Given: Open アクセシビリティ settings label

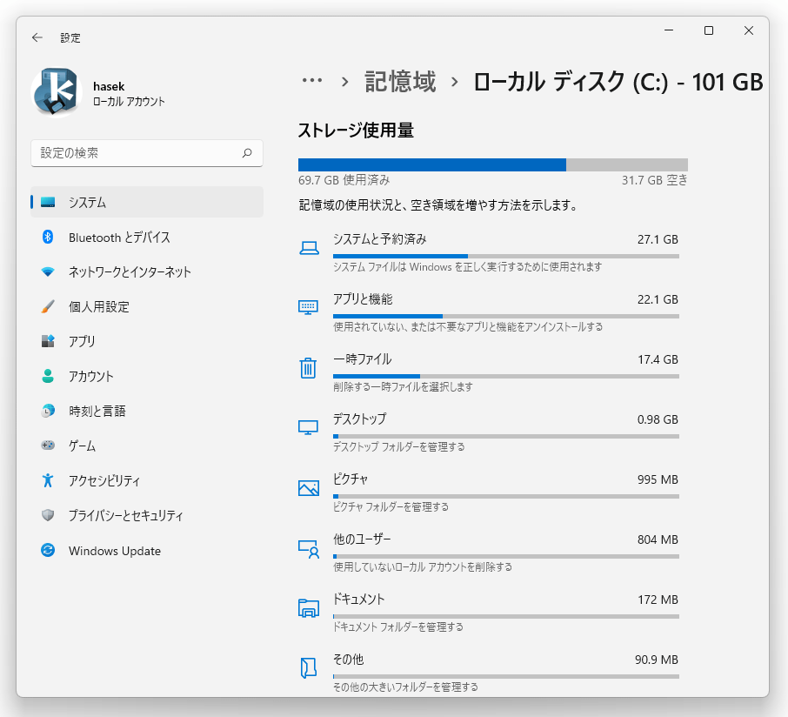Looking at the screenshot, I should click(104, 480).
